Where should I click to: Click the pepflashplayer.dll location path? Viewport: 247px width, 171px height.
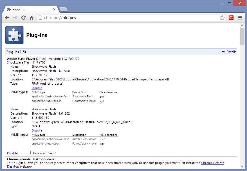tap(100, 79)
